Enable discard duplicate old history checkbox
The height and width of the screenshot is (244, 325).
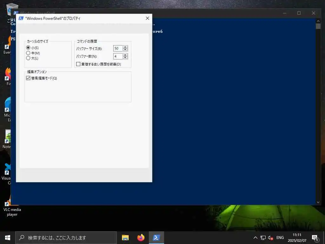78,64
